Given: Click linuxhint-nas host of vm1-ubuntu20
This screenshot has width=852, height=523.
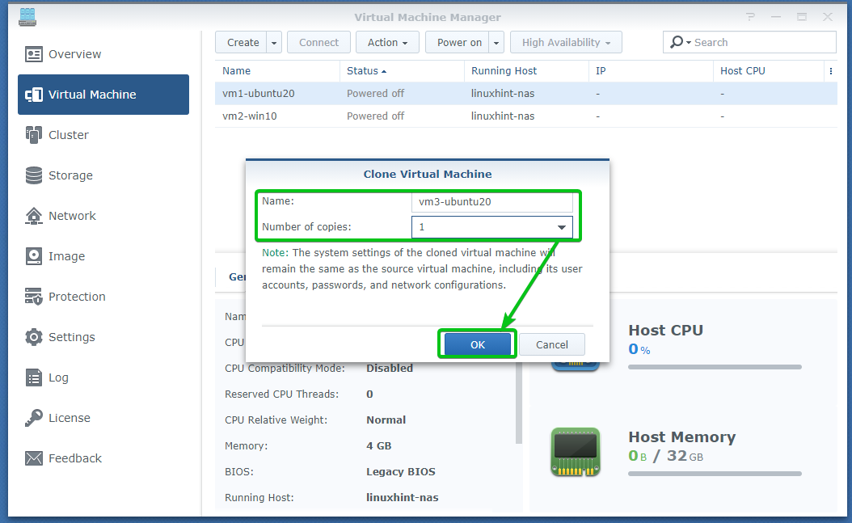Looking at the screenshot, I should click(x=503, y=94).
